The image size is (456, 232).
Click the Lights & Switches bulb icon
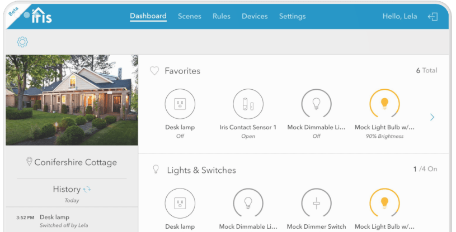[x=156, y=170]
